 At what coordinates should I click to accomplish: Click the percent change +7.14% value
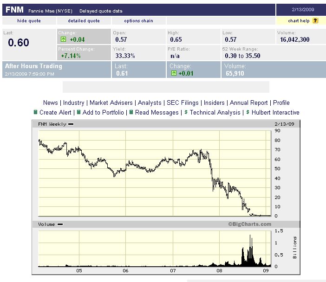(71, 56)
